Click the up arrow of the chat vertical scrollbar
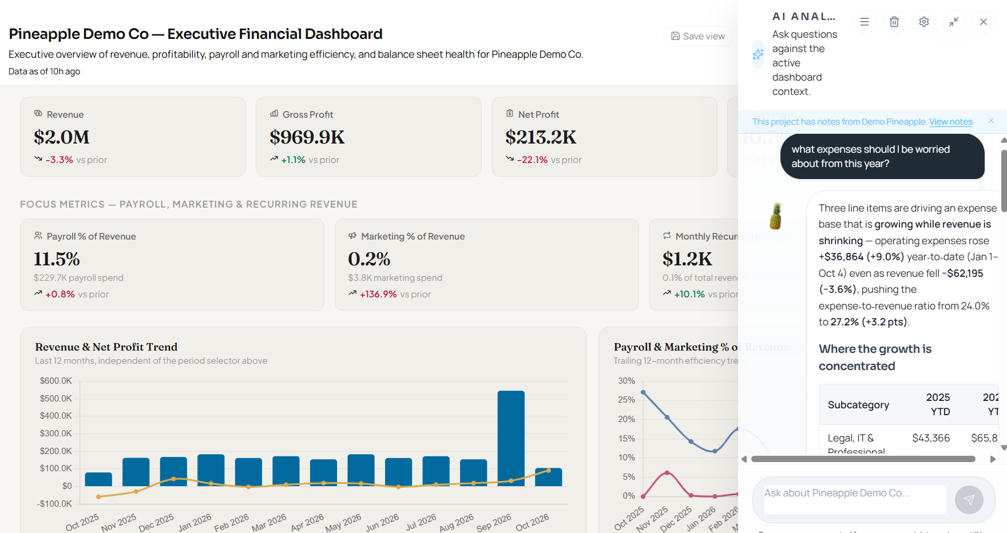The image size is (1007, 533). (1004, 140)
